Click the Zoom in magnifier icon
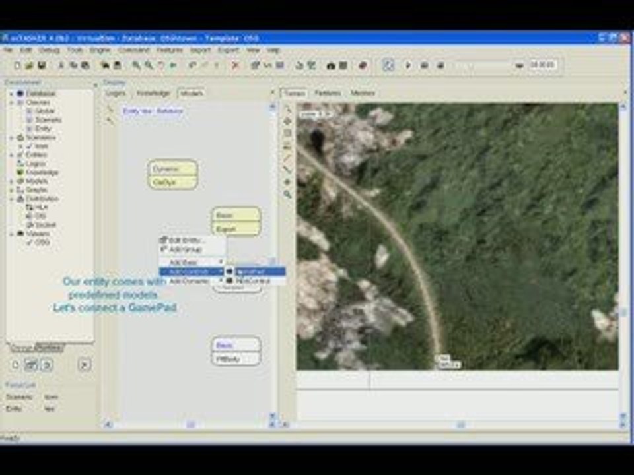Viewport: 634px width, 475px height. (x=137, y=65)
